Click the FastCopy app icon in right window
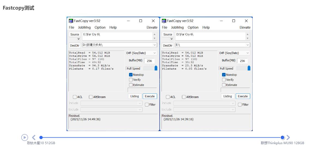This screenshot has width=311, height=148. point(164,21)
